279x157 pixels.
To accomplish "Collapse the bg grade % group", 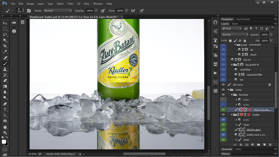I will [x=232, y=65].
